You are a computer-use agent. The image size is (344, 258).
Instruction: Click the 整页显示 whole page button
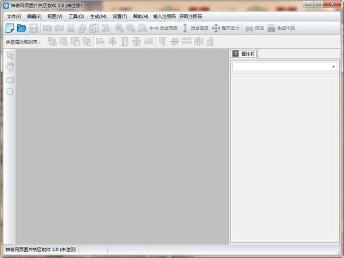(226, 28)
